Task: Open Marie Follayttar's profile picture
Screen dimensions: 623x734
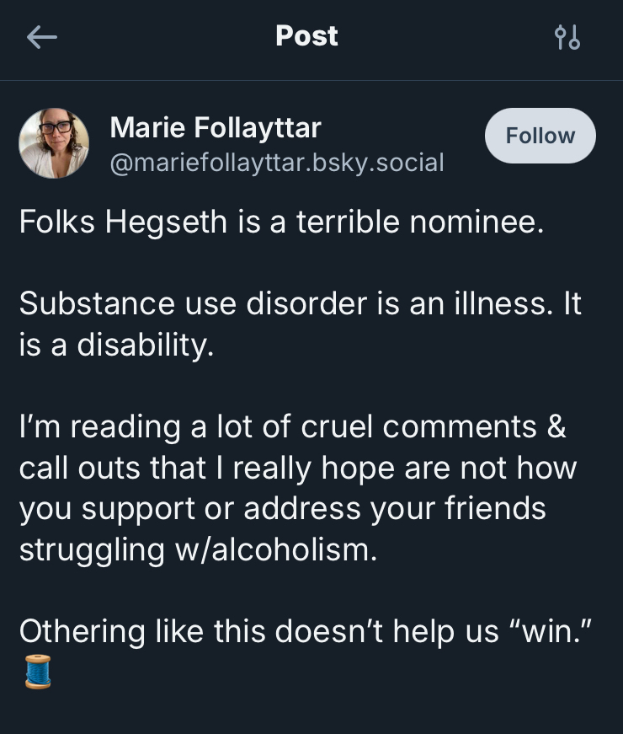Action: (54, 143)
